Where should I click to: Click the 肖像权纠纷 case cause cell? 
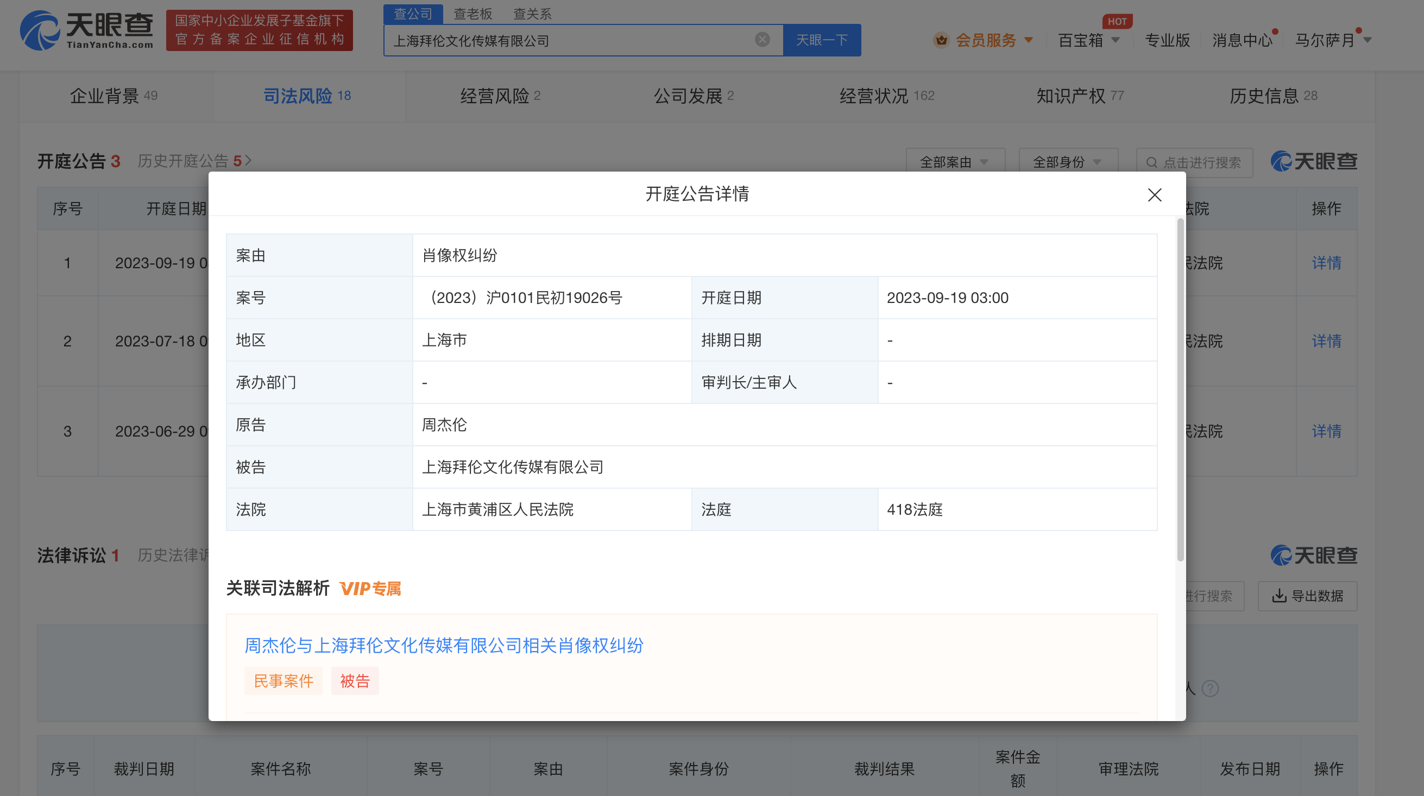[x=784, y=255]
